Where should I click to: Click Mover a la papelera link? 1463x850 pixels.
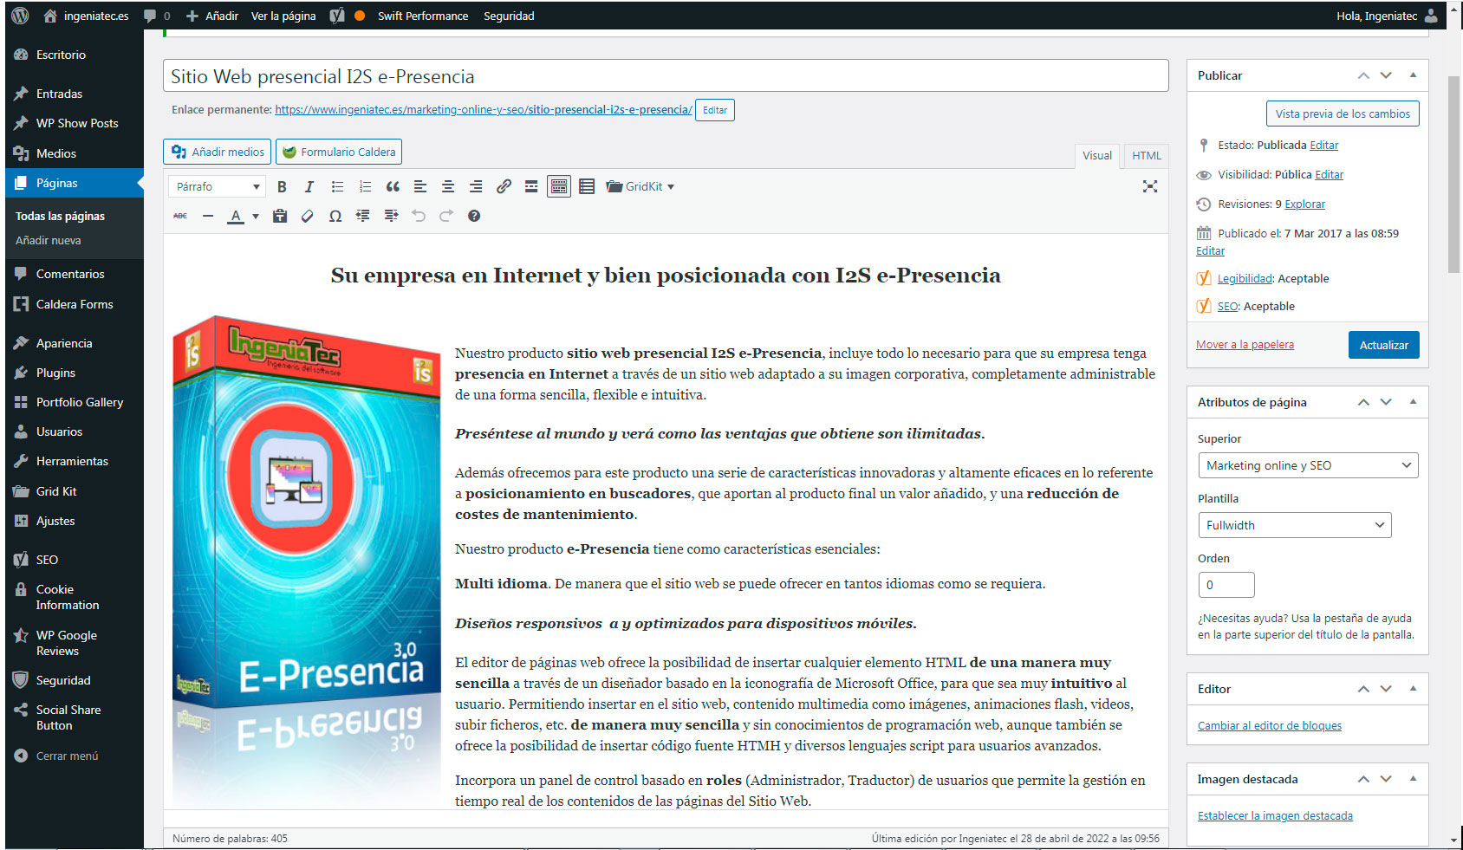point(1245,344)
